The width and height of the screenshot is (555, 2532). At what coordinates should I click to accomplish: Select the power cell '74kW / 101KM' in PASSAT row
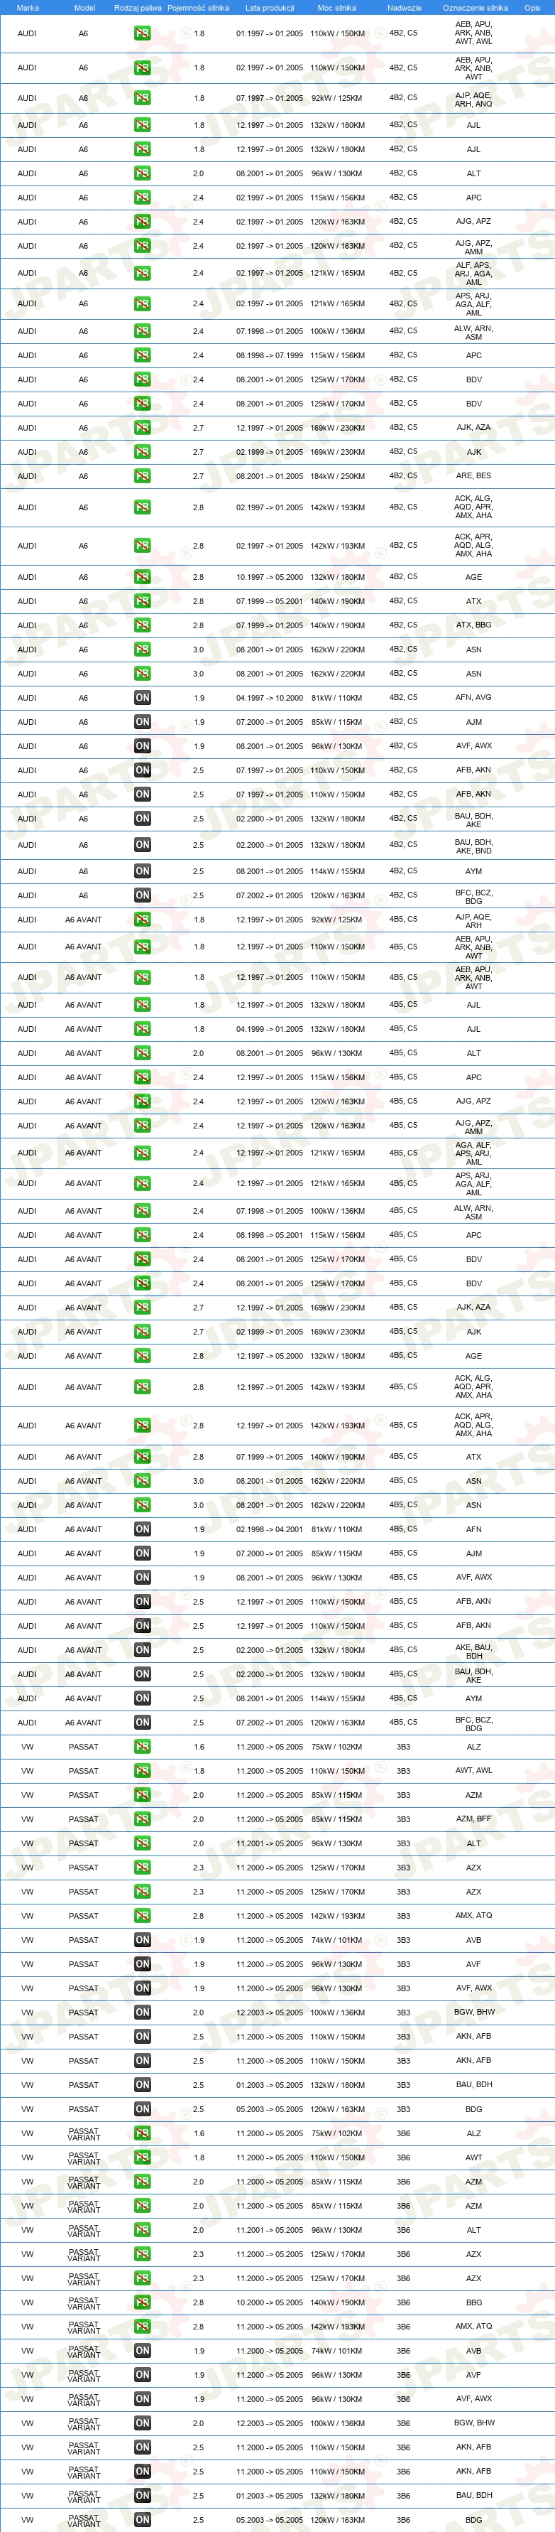pos(337,1940)
